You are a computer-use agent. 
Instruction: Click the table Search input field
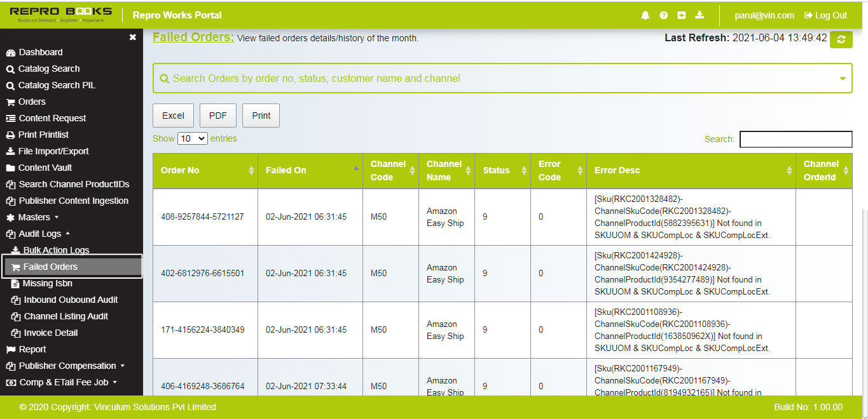tap(796, 139)
